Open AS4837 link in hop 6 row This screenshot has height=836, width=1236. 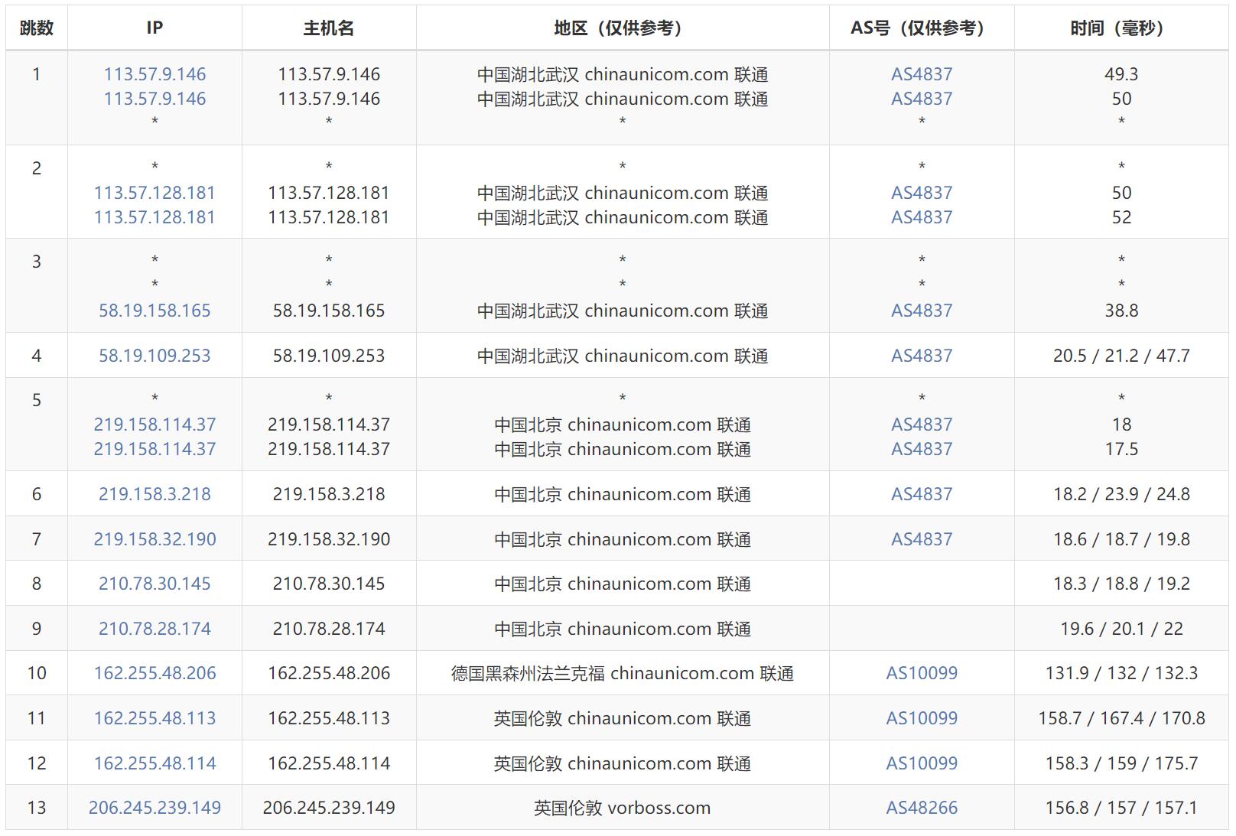[x=922, y=494]
